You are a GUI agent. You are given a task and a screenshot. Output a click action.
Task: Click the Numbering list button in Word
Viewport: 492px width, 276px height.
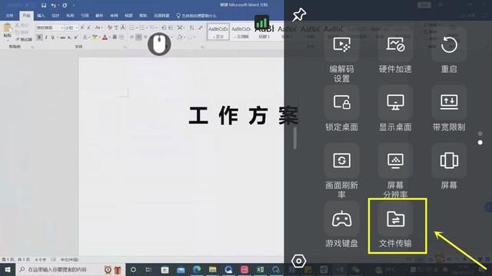142,28
